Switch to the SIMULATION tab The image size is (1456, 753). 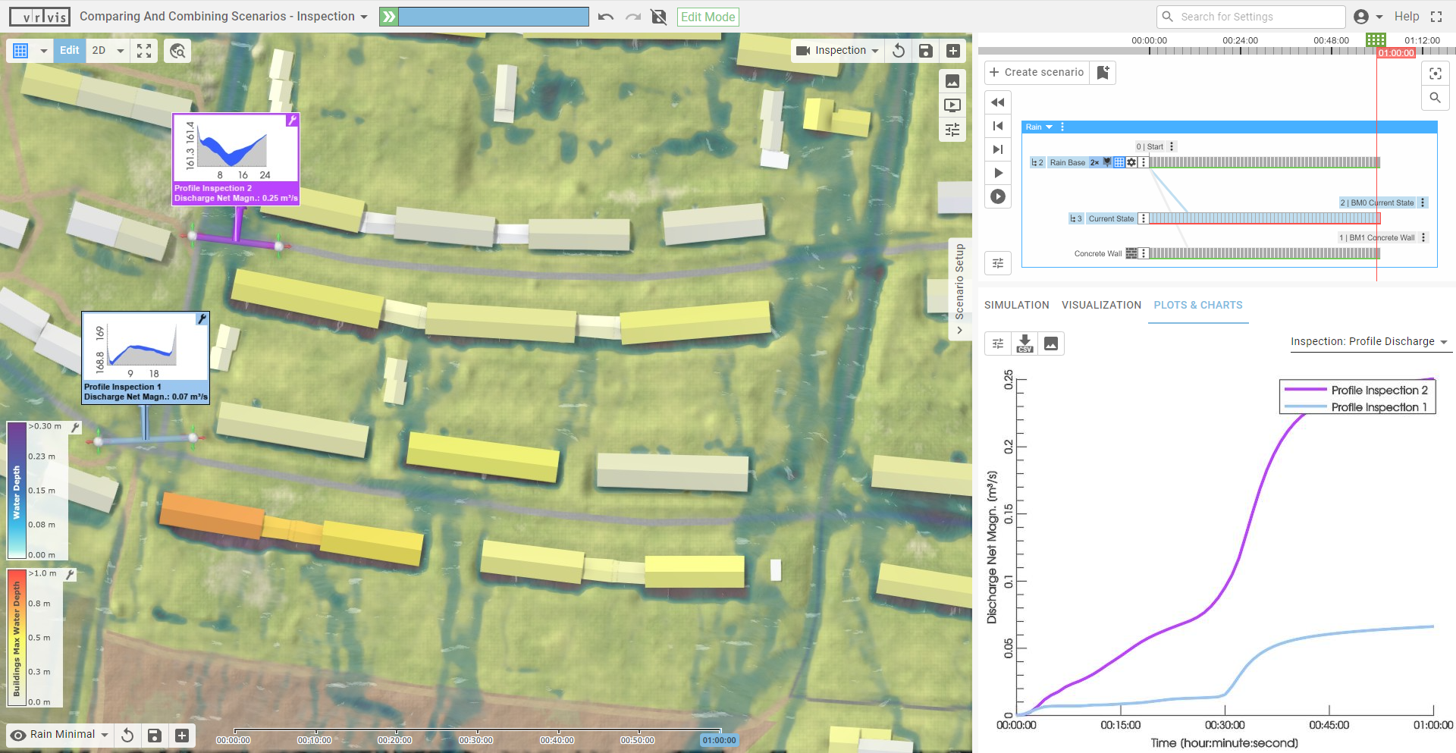pos(1016,305)
